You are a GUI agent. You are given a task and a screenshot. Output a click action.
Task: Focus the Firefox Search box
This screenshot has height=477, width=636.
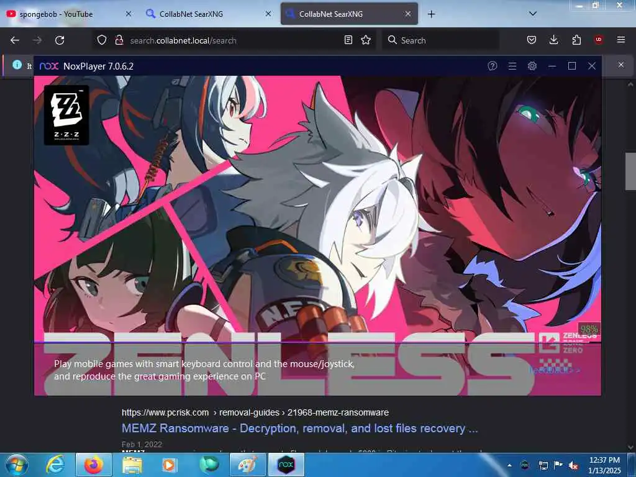[x=440, y=40]
